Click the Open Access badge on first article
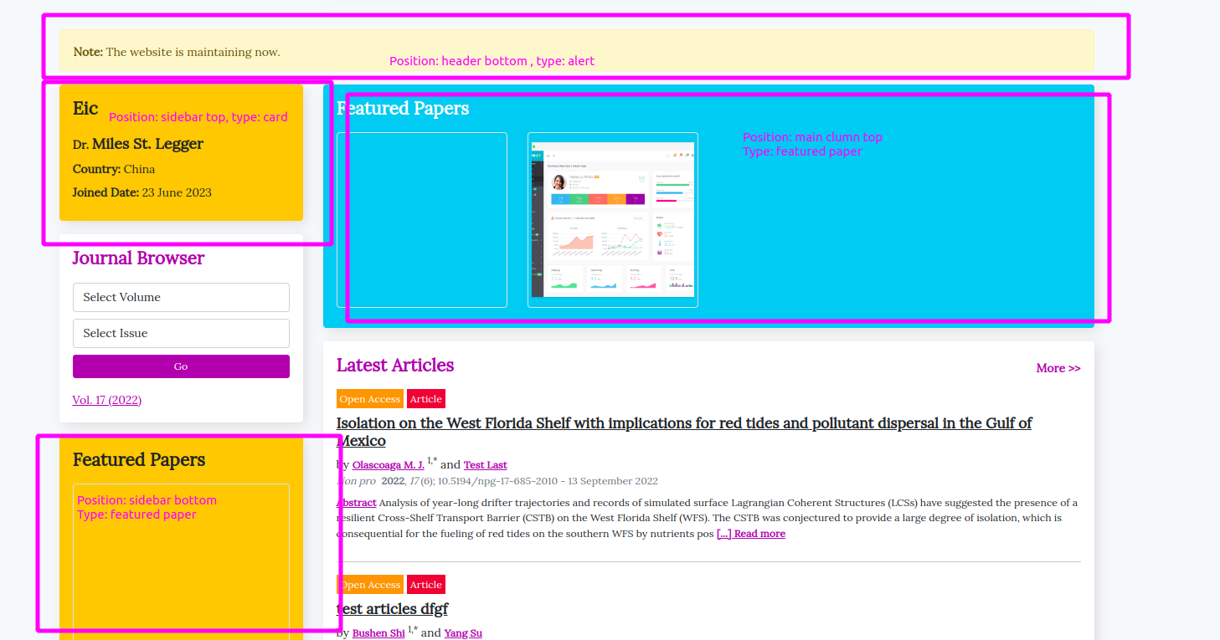The height and width of the screenshot is (640, 1220). (x=369, y=398)
